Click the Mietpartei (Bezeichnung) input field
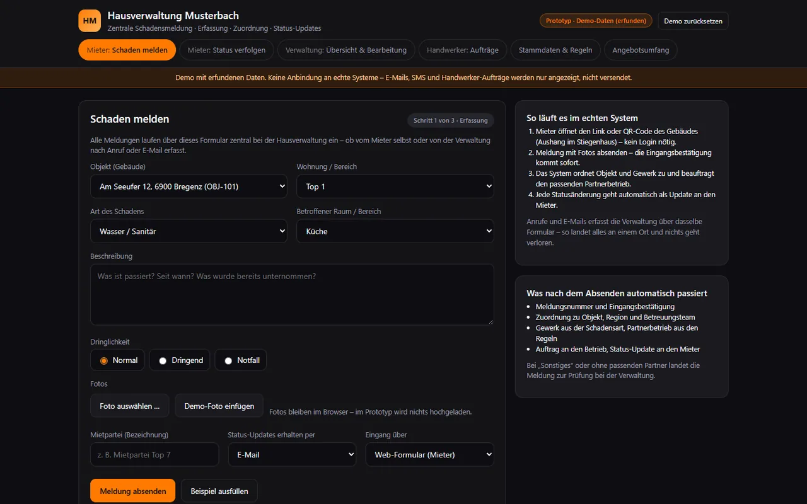The image size is (807, 504). 154,454
